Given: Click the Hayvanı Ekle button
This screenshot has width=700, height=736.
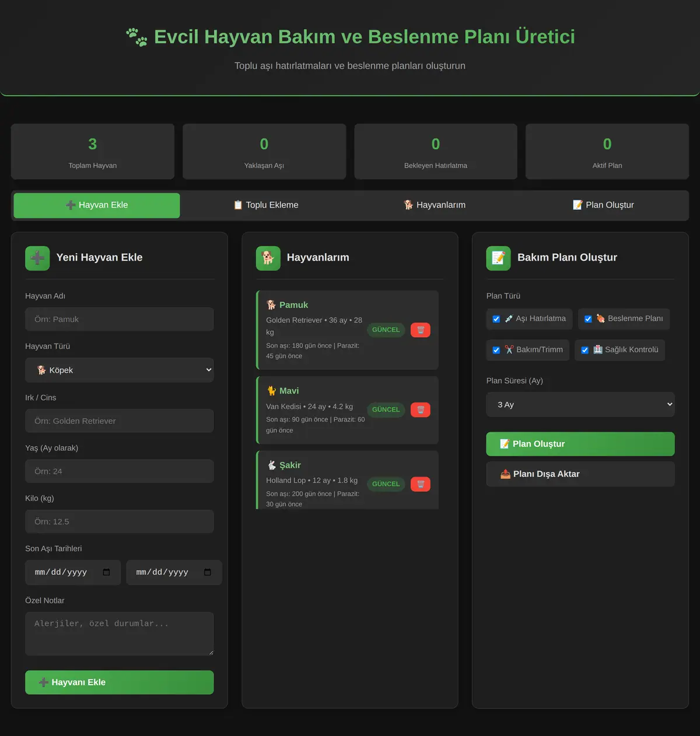Looking at the screenshot, I should (x=120, y=682).
